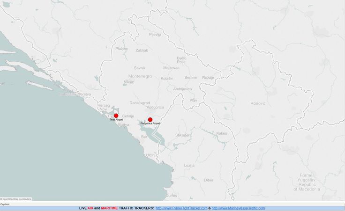Click the Herceg Novi town label

tap(104, 108)
